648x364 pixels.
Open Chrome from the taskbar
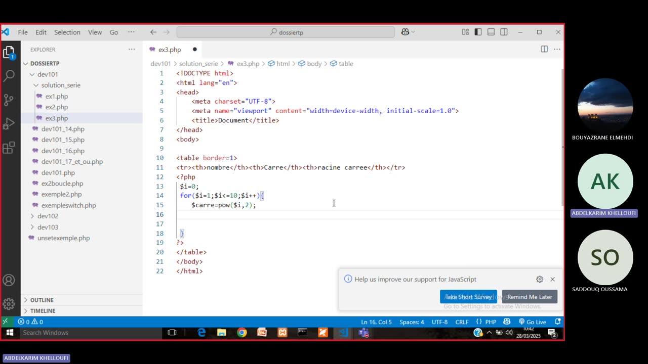coord(242,333)
